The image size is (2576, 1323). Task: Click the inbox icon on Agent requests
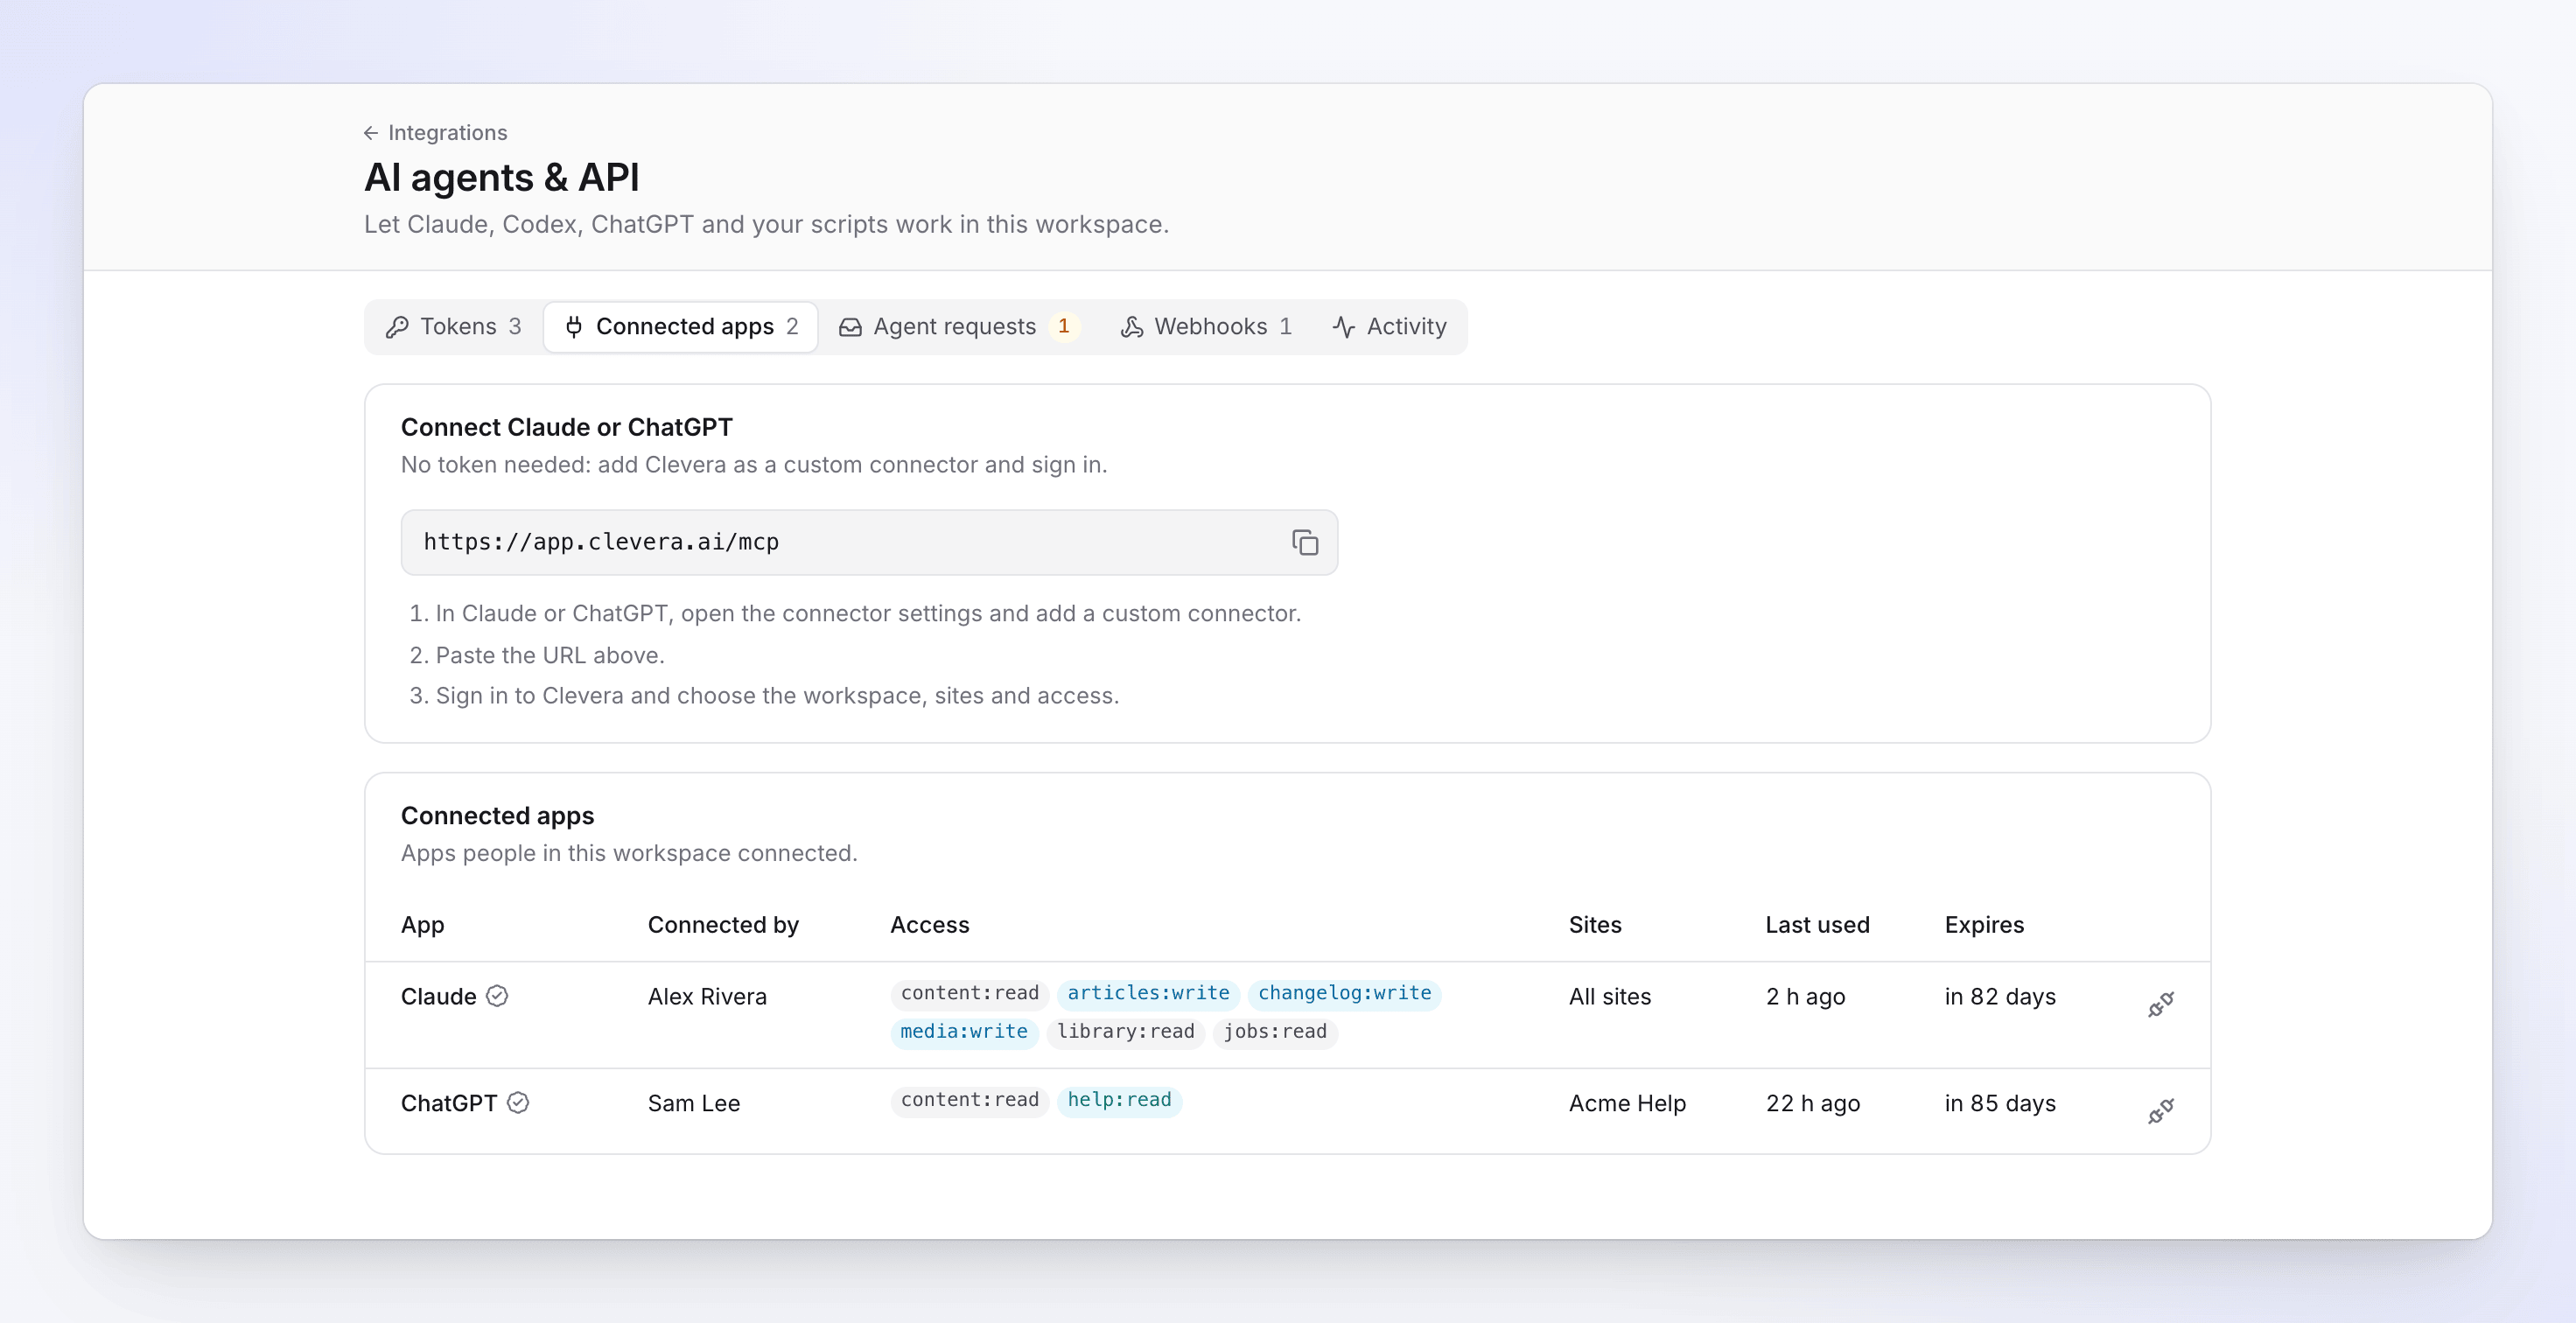click(x=850, y=327)
